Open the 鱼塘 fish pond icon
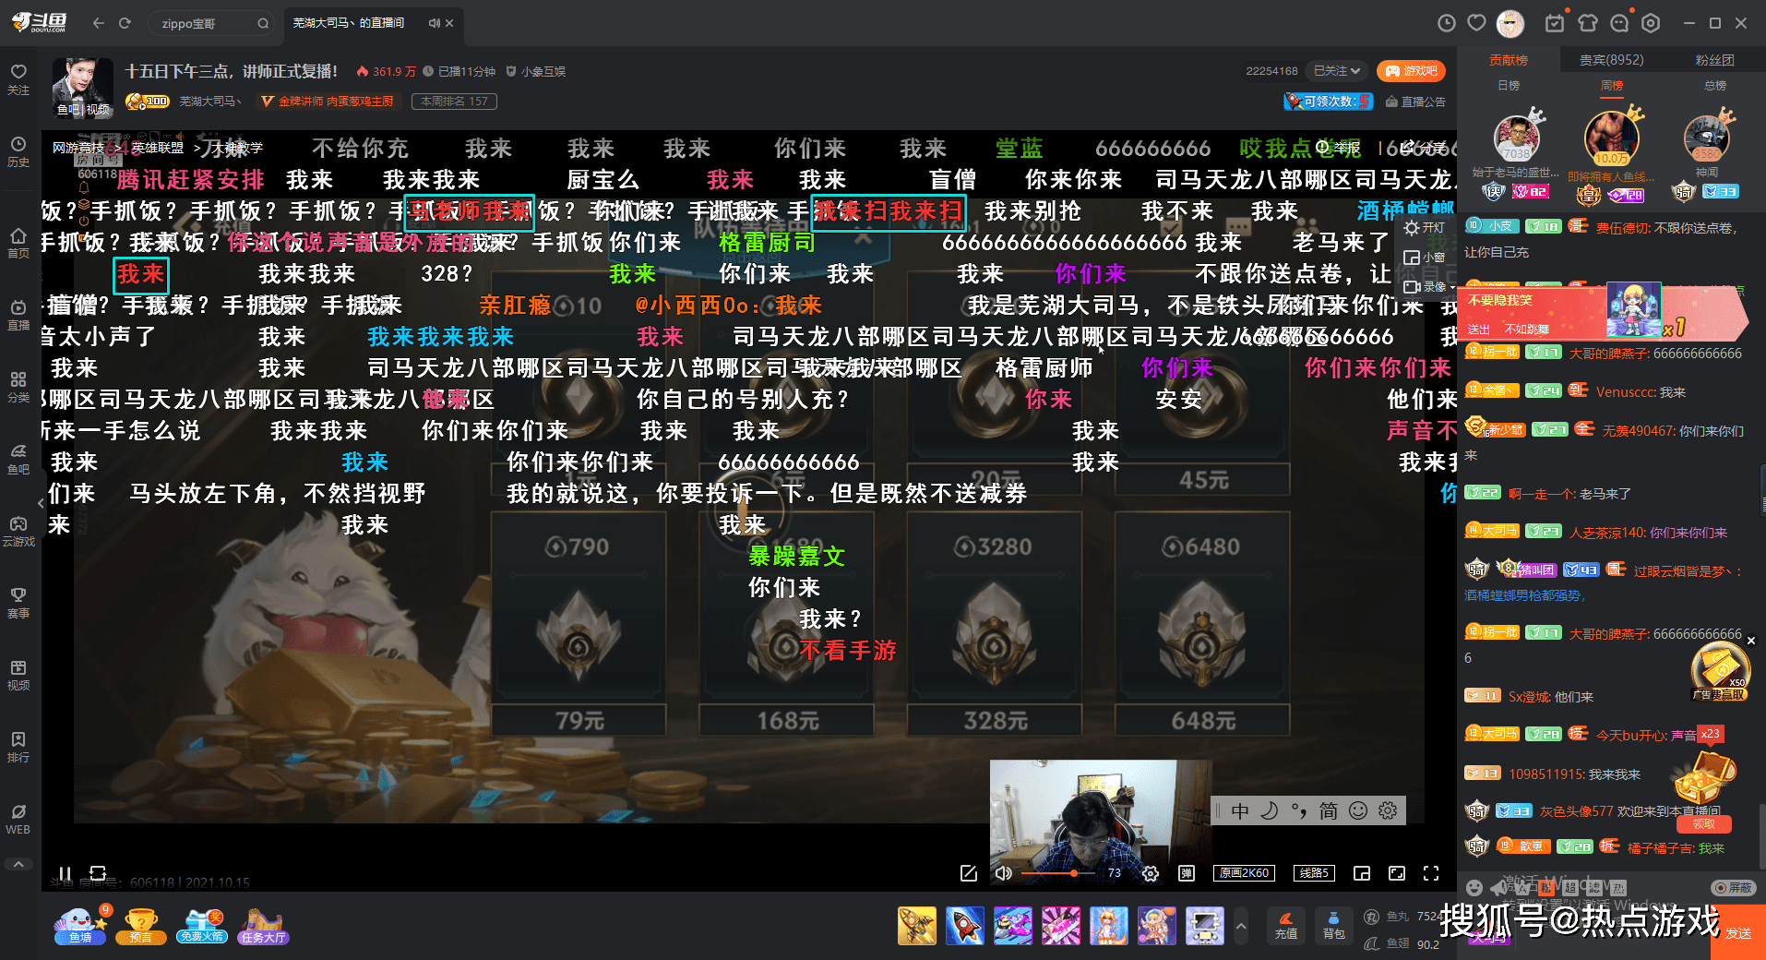This screenshot has width=1766, height=960. click(80, 925)
